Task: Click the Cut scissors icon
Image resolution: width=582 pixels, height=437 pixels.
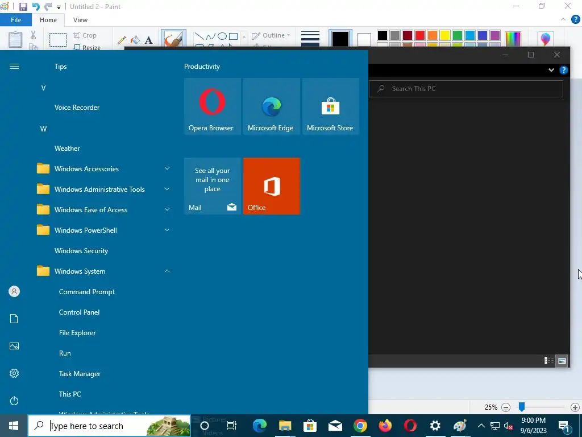Action: (33, 35)
